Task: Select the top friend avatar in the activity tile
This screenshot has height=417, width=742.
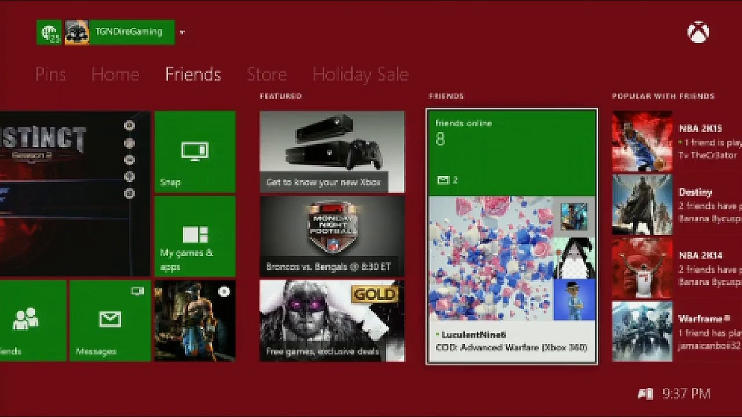Action: tap(574, 217)
